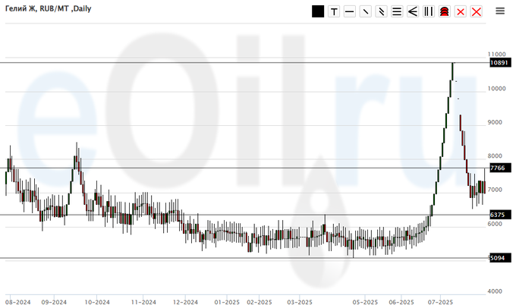Click the 01-2025 date axis label
The width and height of the screenshot is (516, 308).
pyautogui.click(x=226, y=300)
